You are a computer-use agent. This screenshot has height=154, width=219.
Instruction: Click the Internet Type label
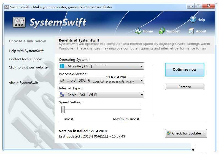click(x=71, y=88)
